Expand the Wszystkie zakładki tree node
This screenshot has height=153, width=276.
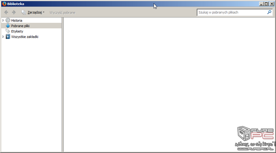coord(3,37)
